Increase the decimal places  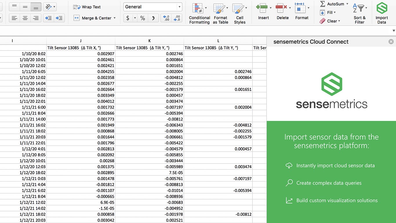pyautogui.click(x=166, y=18)
